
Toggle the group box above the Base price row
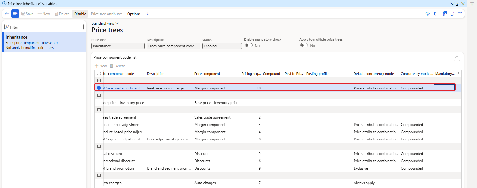click(x=99, y=95)
